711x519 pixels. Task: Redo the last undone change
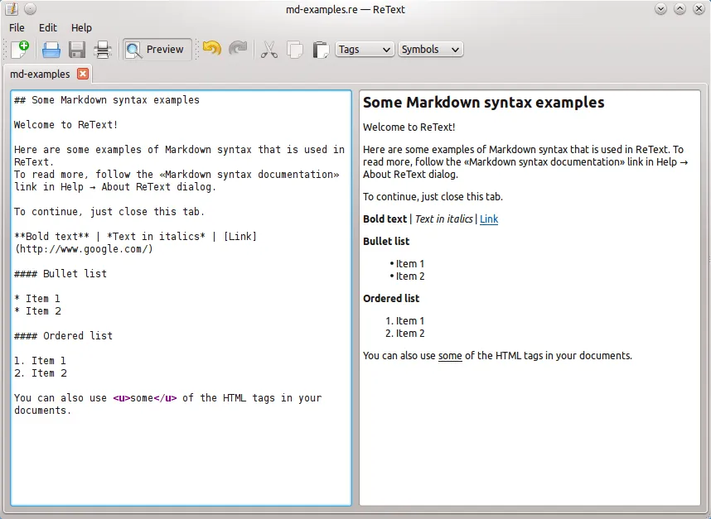coord(237,49)
